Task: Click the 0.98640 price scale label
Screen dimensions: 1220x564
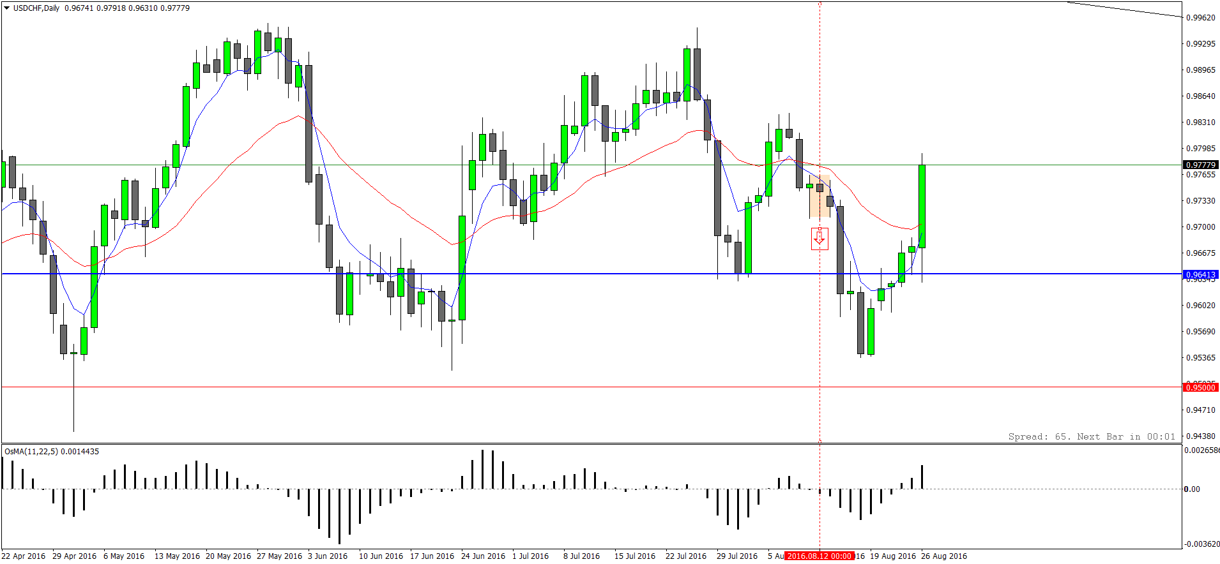Action: coord(1201,96)
